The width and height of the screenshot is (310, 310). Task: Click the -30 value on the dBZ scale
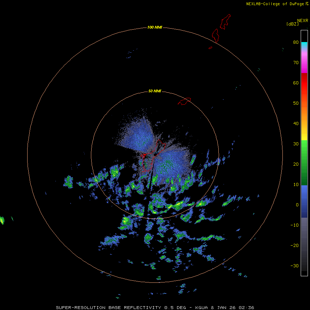point(294,266)
